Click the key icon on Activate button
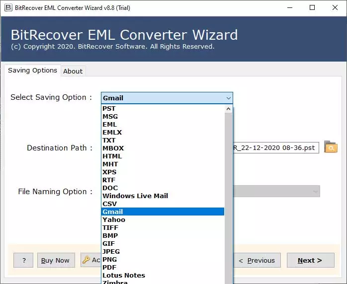This screenshot has width=347, height=284. pos(86,260)
